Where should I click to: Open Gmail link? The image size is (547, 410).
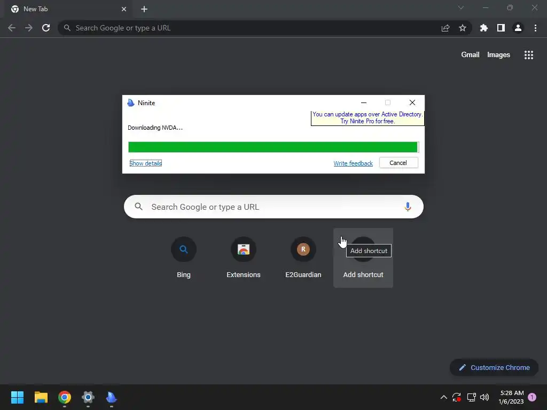pyautogui.click(x=470, y=55)
